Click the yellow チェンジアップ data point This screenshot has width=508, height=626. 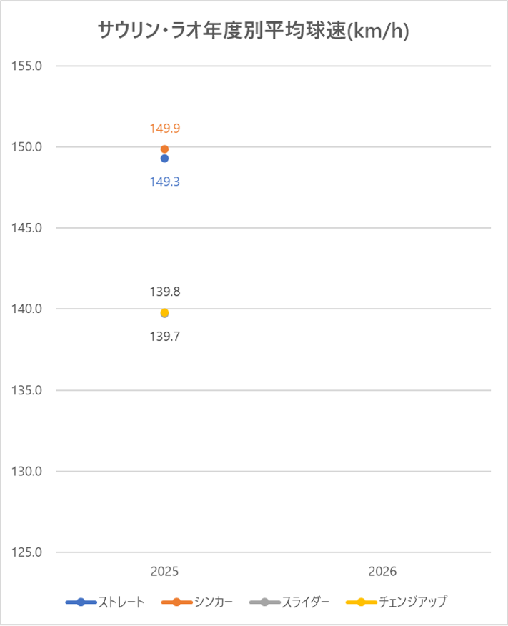coord(164,312)
